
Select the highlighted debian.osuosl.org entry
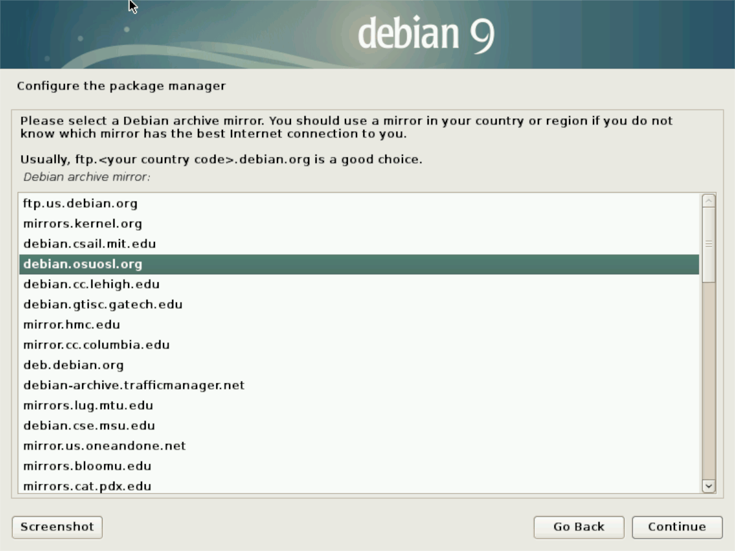[x=83, y=264]
